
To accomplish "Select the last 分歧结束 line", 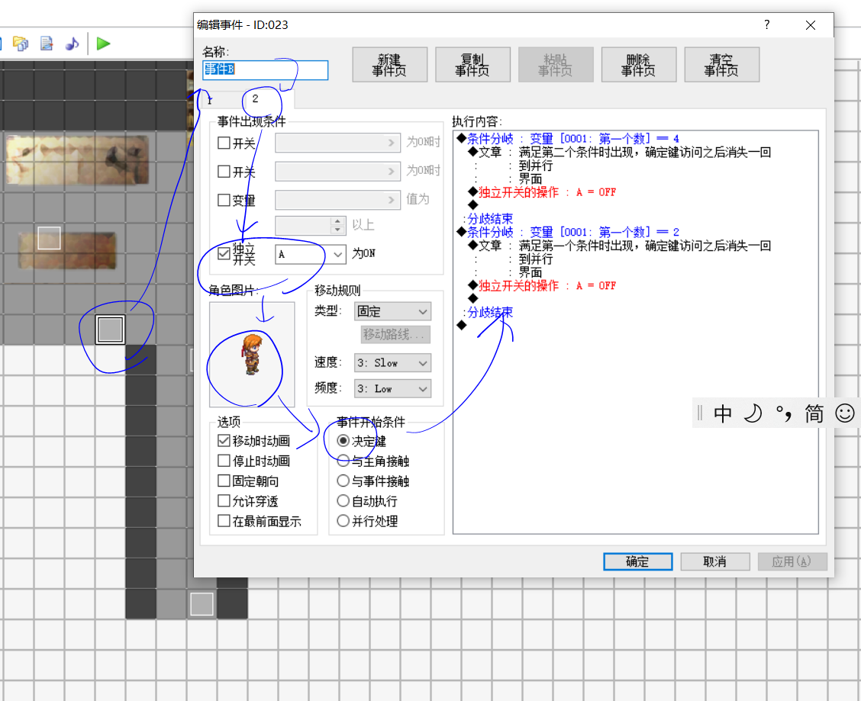I will point(489,312).
